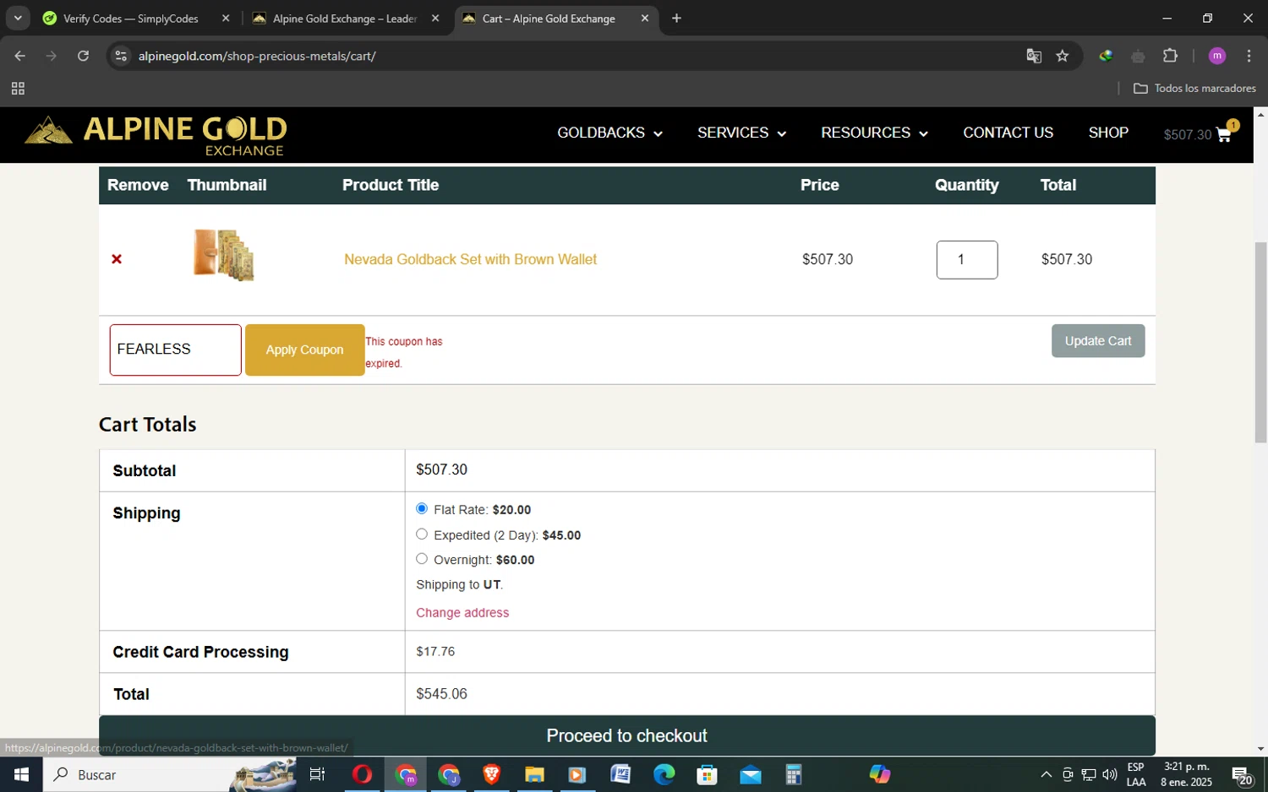Open Windows Start menu
This screenshot has height=792, width=1268.
21,774
